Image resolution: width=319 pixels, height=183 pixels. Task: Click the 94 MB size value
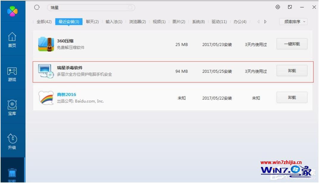pyautogui.click(x=182, y=71)
